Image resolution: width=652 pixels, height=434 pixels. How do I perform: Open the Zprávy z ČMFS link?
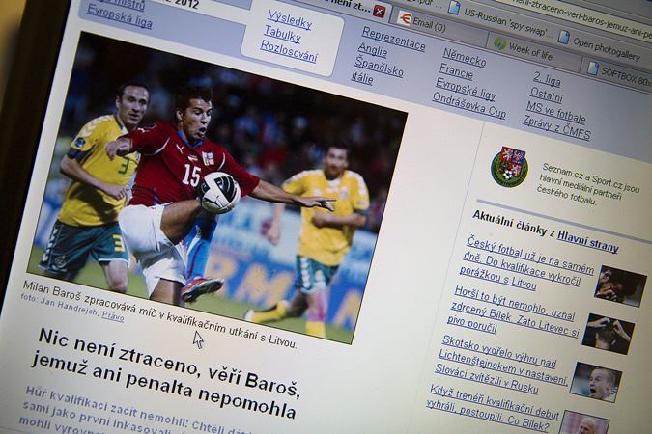(x=556, y=127)
